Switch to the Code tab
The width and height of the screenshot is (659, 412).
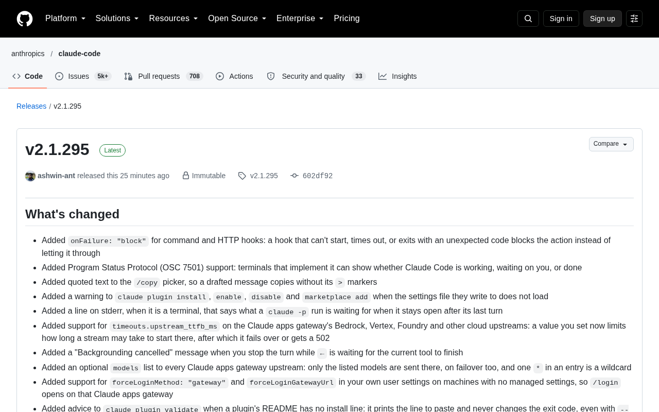(28, 76)
